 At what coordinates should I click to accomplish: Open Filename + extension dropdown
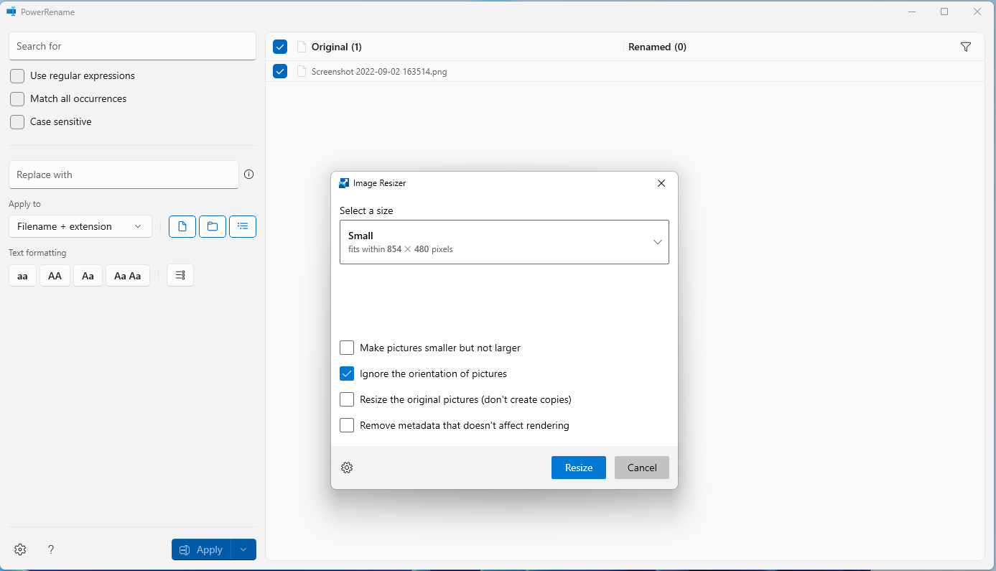pyautogui.click(x=80, y=226)
